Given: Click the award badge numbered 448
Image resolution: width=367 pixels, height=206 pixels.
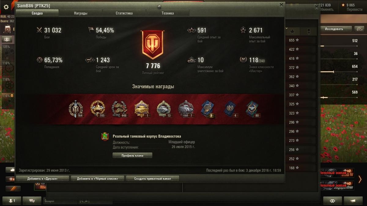Looking at the screenshot, I should tap(120, 109).
